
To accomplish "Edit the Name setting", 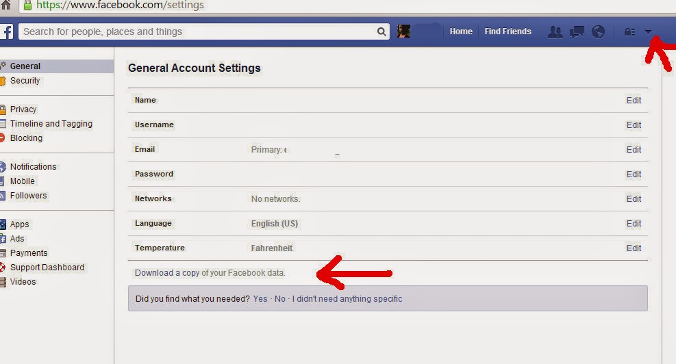I will point(634,101).
